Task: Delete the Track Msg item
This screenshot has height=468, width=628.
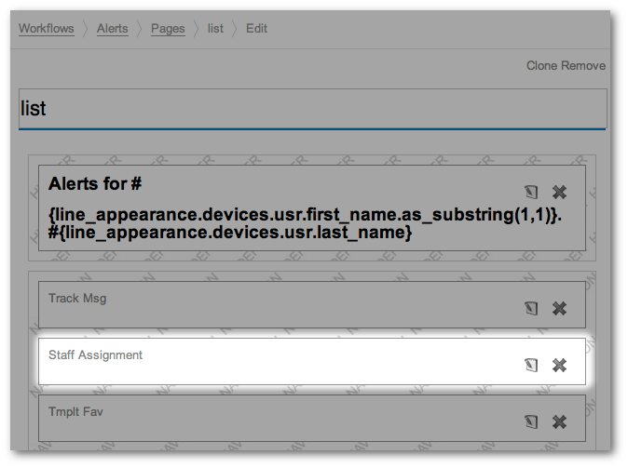Action: pyautogui.click(x=559, y=308)
